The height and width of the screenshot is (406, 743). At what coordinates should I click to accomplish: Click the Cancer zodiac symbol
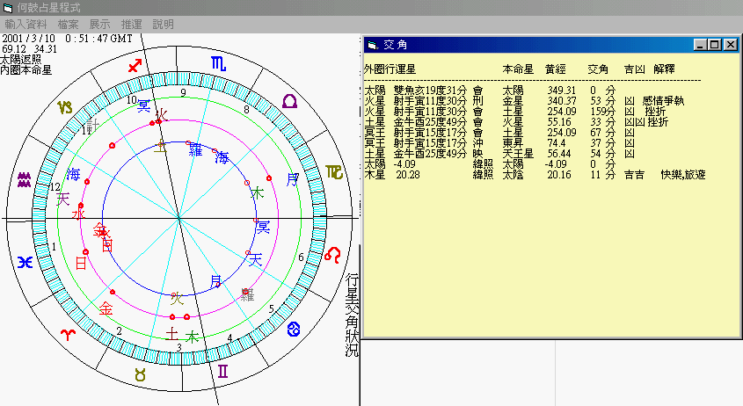coord(294,329)
